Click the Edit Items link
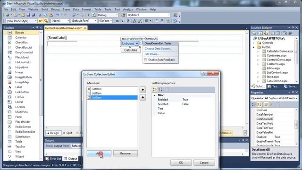Image resolution: width=302 pixels, height=170 pixels. tap(152, 54)
